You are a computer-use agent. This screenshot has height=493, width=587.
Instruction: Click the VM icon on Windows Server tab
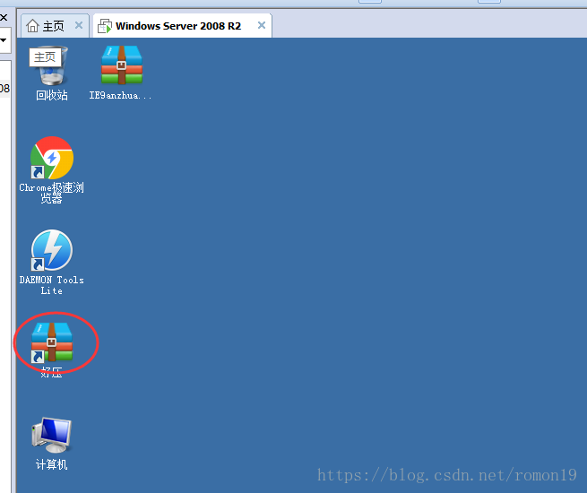coord(105,26)
